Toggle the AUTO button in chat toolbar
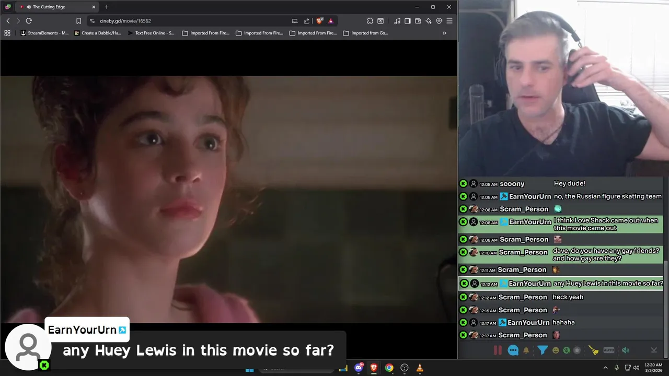This screenshot has height=376, width=669. click(609, 350)
